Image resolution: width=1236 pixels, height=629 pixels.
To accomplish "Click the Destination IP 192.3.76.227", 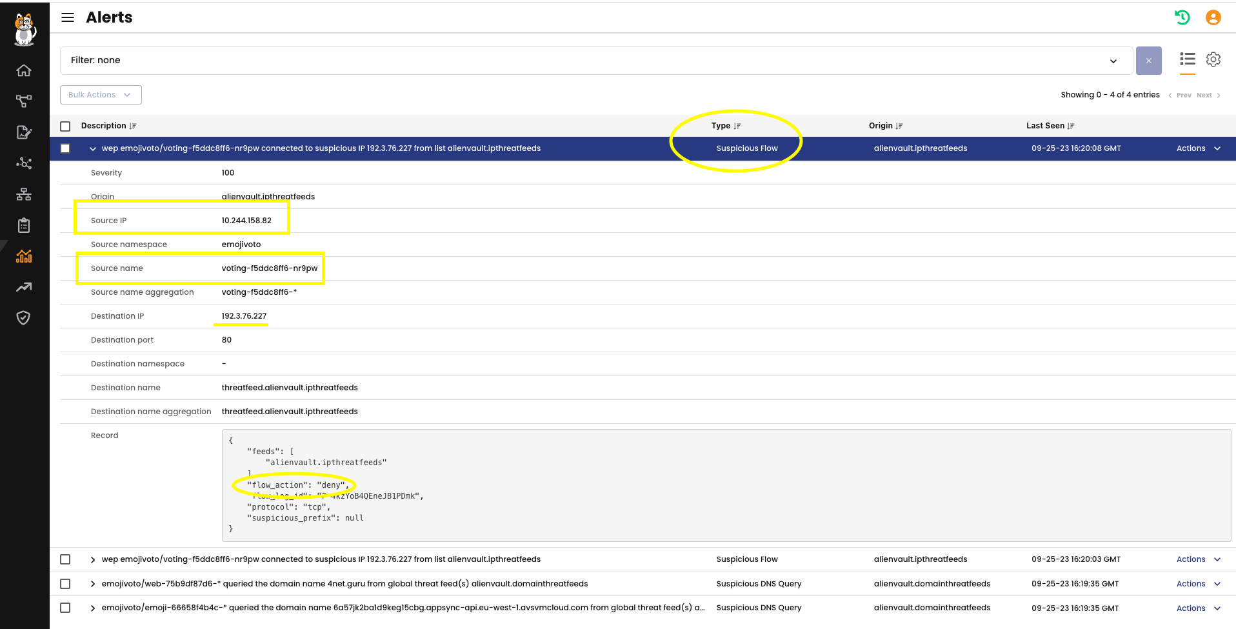I will (x=244, y=316).
